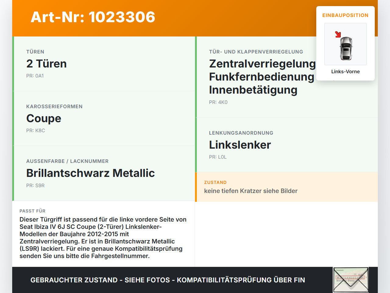This screenshot has height=293, width=390.
Task: Click the 'KAROSSERIEFORMEN' label
Action: (x=55, y=106)
